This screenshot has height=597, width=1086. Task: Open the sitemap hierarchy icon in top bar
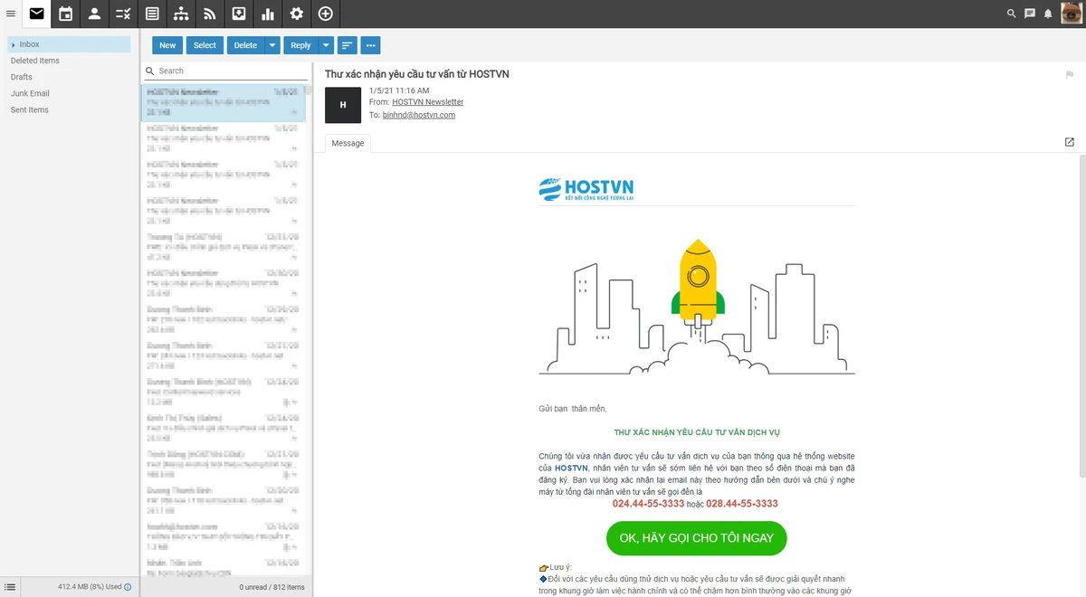coord(181,14)
